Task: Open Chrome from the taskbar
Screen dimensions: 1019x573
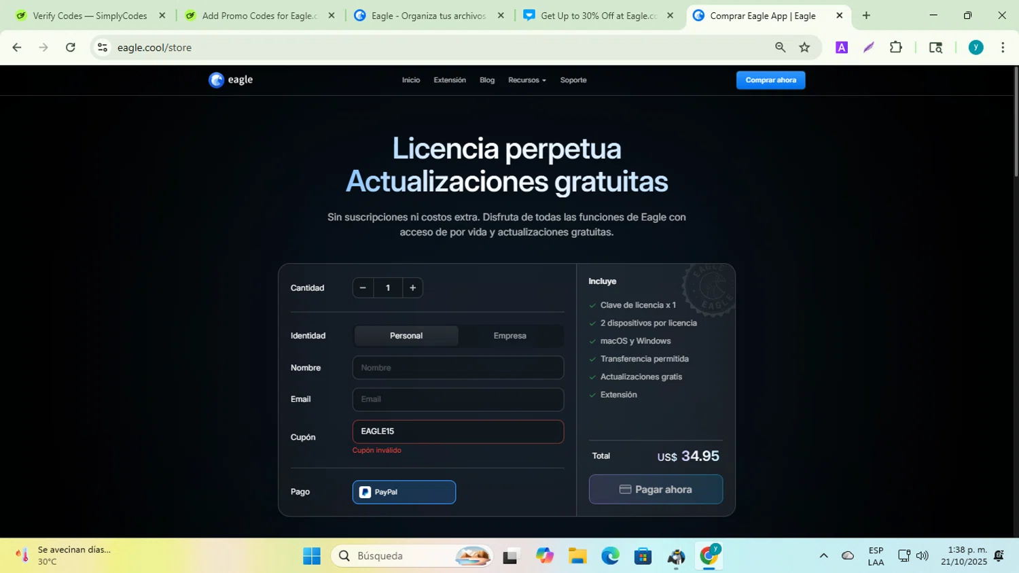Action: tap(709, 556)
